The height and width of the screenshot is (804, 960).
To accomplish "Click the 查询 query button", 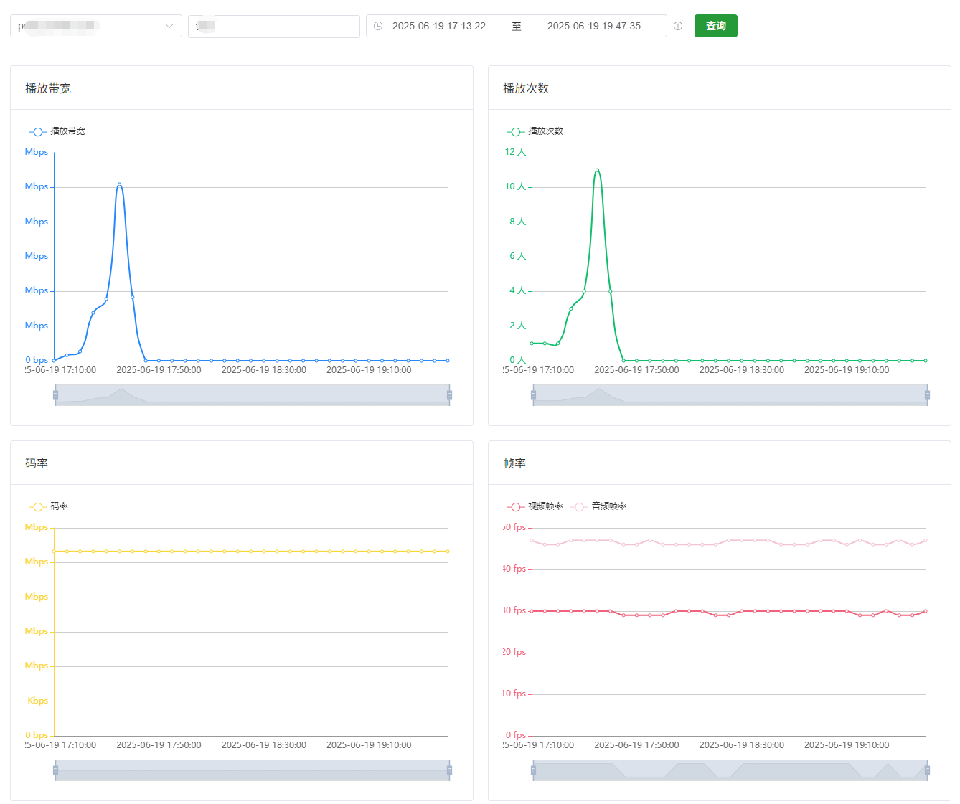I will 715,26.
